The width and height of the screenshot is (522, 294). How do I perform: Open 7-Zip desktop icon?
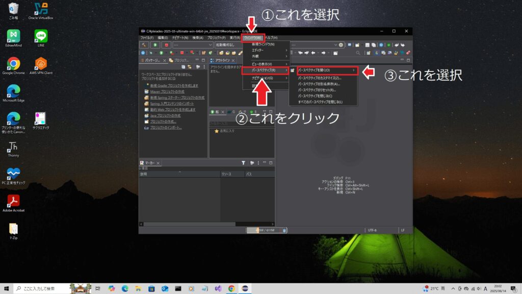pyautogui.click(x=13, y=231)
